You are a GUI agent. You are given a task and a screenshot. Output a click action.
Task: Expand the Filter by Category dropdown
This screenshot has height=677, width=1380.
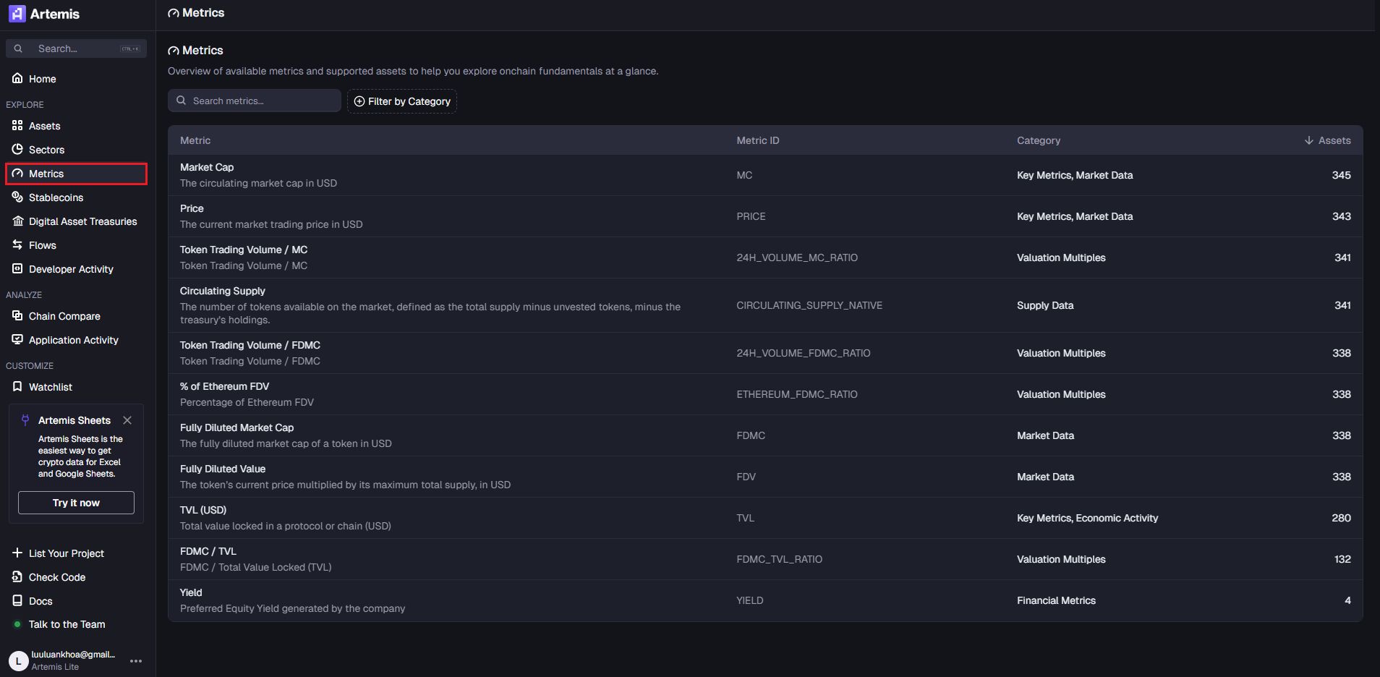pyautogui.click(x=402, y=101)
